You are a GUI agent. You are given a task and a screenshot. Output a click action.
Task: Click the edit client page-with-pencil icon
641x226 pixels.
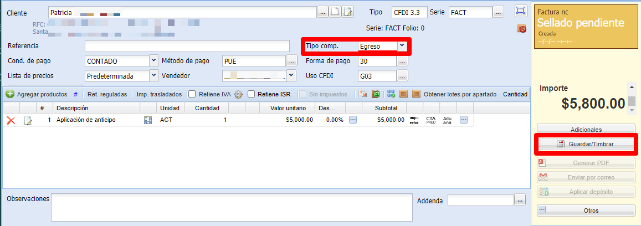[347, 12]
